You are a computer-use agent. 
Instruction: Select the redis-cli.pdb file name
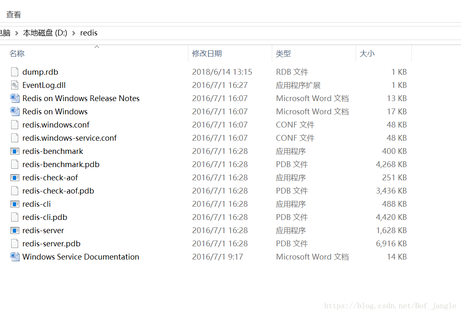pos(45,217)
